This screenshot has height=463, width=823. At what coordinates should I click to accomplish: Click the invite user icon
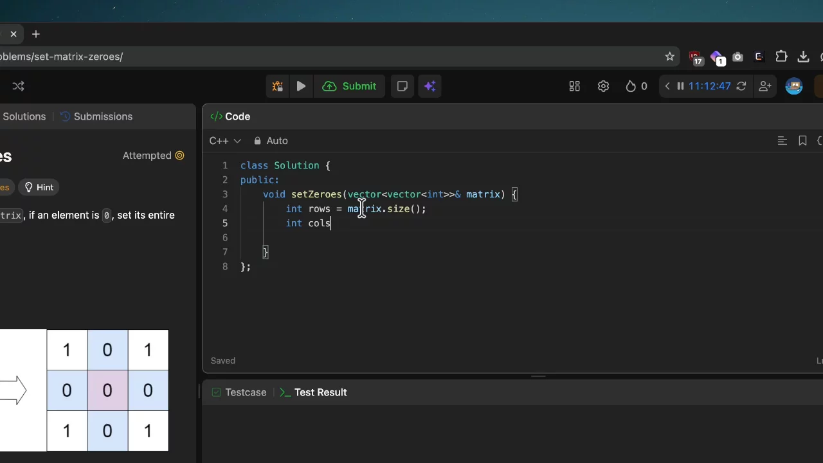click(765, 86)
